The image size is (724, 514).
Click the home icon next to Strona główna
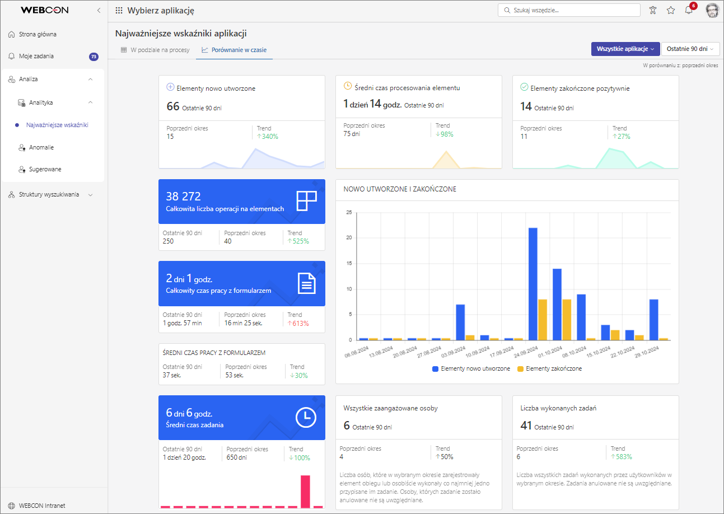click(x=12, y=34)
